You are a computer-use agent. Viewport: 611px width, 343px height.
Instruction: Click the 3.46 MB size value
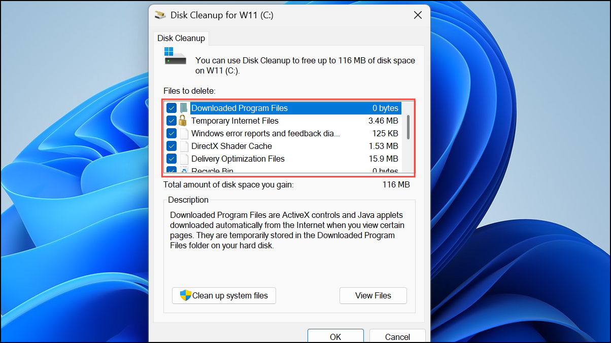(x=383, y=121)
